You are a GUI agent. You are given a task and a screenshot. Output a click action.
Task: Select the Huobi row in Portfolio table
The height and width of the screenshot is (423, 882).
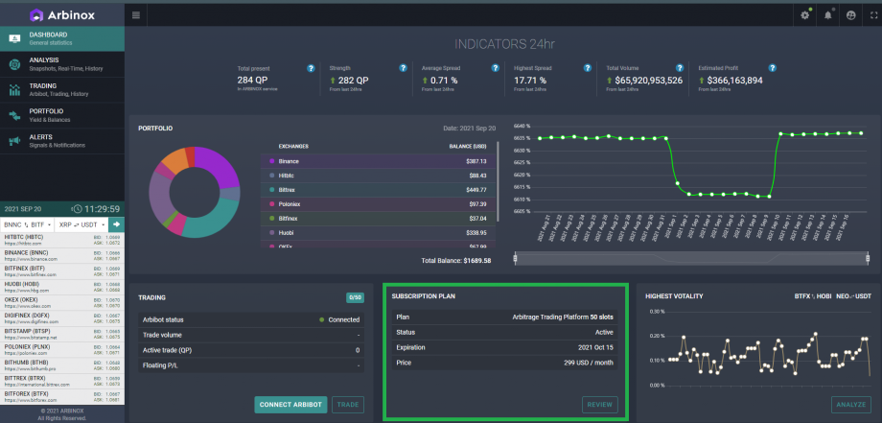point(378,232)
